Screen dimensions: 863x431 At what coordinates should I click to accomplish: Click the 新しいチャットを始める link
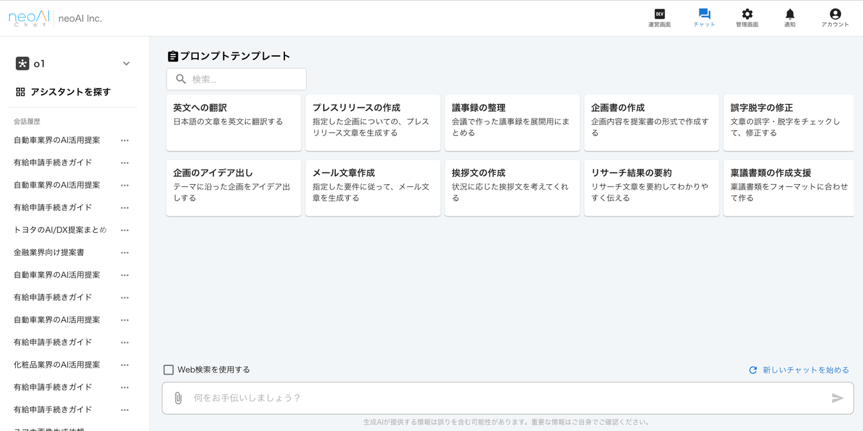point(804,369)
